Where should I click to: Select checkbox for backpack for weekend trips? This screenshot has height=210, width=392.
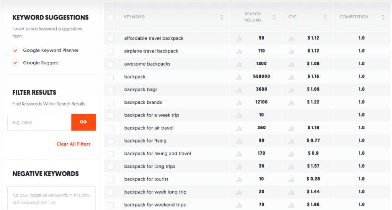[x=111, y=205]
